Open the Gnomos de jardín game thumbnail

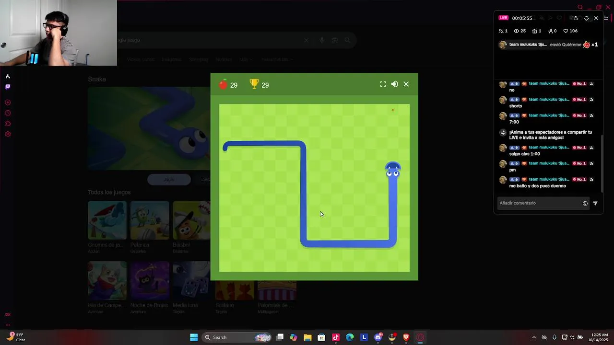tap(107, 220)
